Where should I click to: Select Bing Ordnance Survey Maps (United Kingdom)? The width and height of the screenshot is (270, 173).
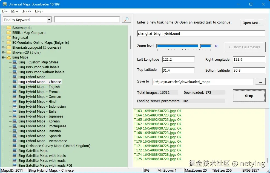point(54,146)
